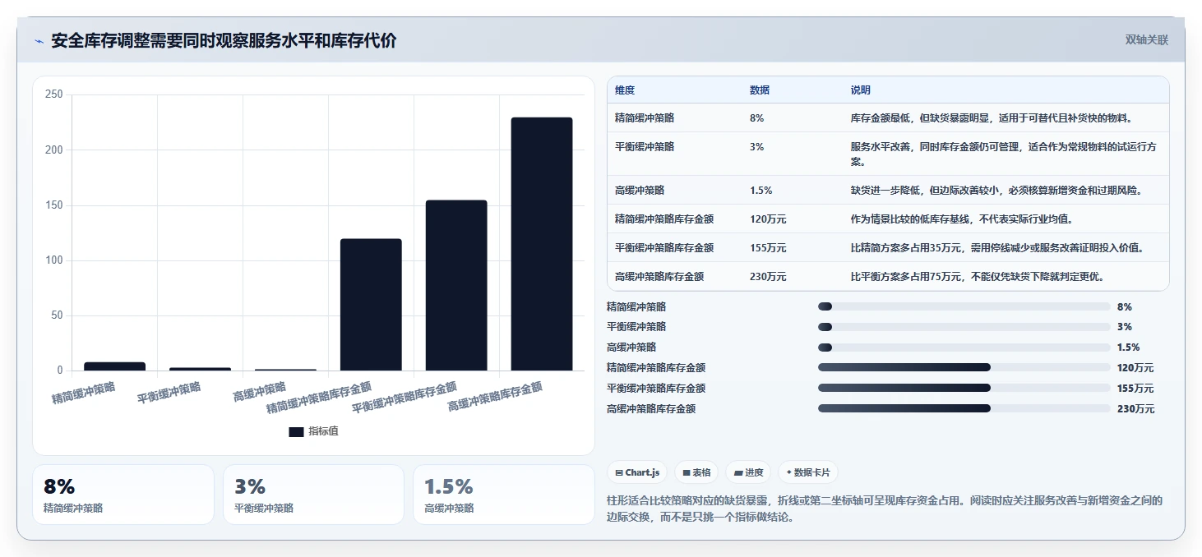Click the progress bar showing 120万元
Screen dimensions: 1202x557
(x=964, y=367)
